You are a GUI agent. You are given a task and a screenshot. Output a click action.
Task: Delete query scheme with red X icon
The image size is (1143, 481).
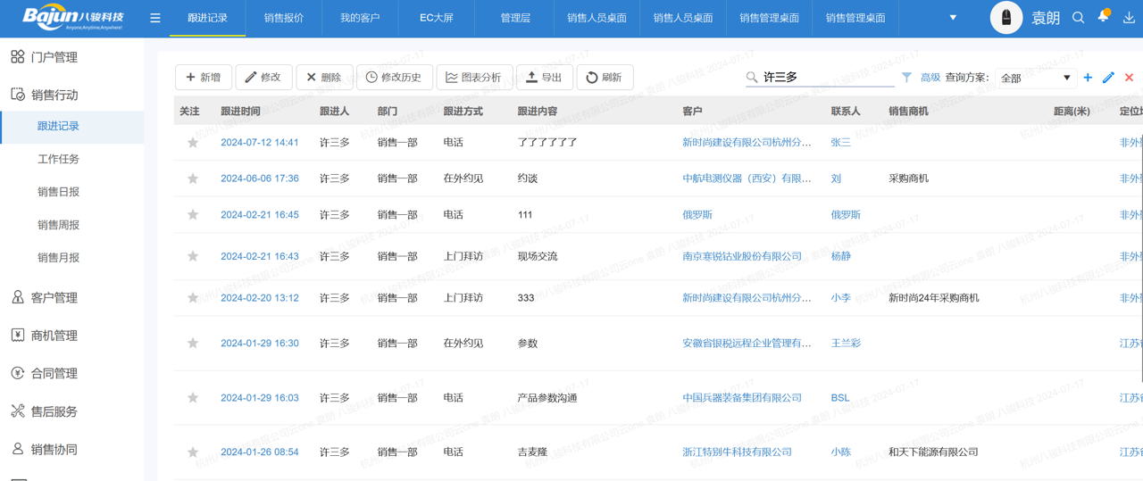click(x=1129, y=78)
